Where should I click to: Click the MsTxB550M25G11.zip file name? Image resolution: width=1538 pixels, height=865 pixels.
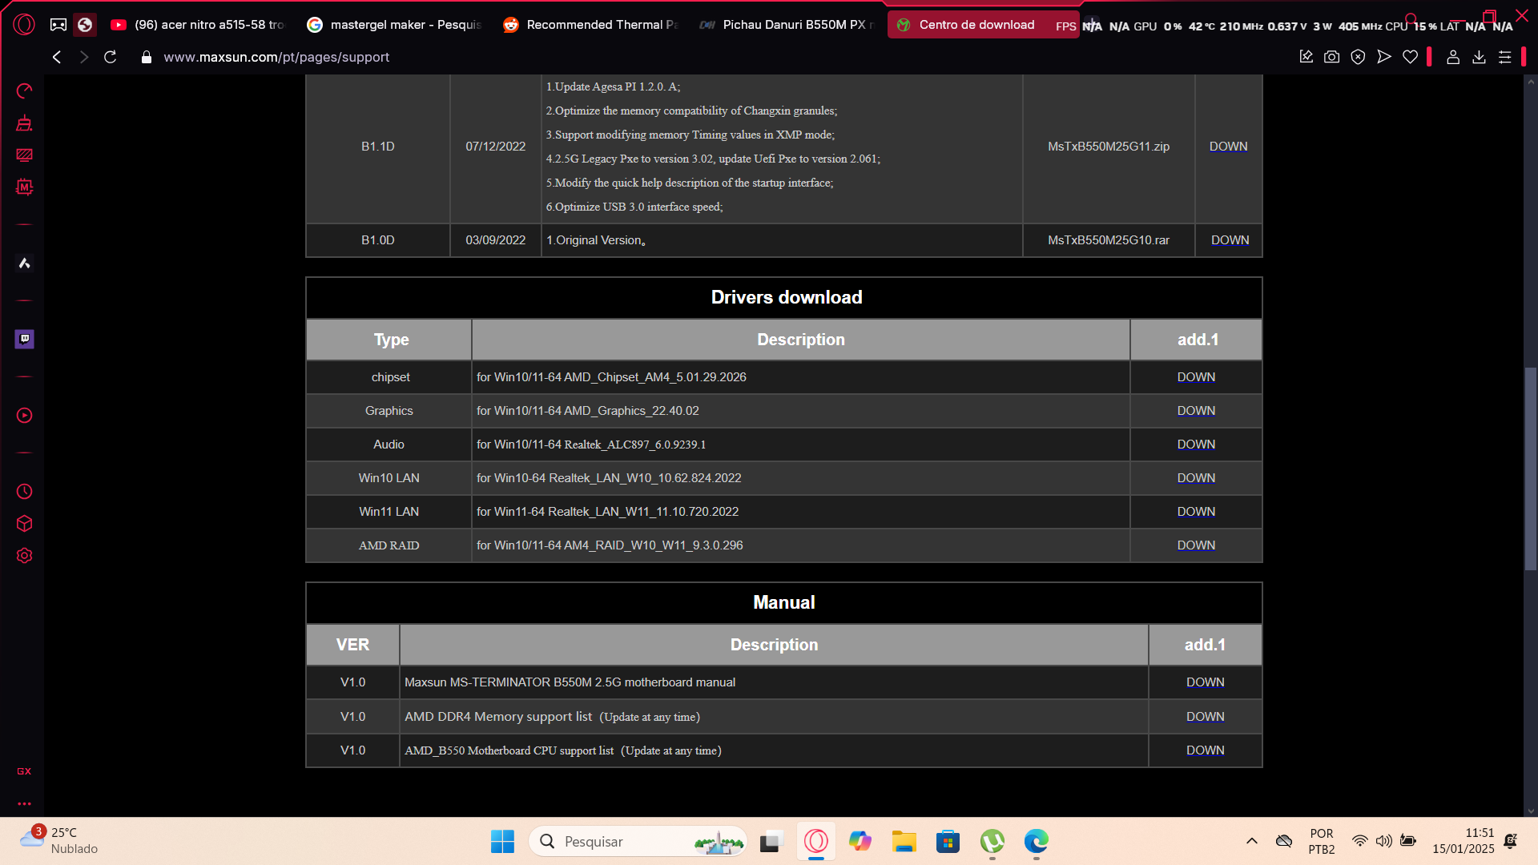click(x=1109, y=147)
